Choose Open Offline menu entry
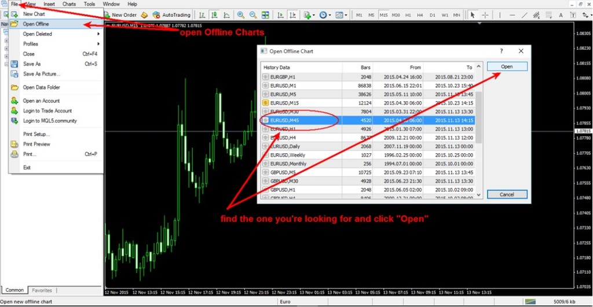Screen dimensions: 593x307 (x=56, y=24)
